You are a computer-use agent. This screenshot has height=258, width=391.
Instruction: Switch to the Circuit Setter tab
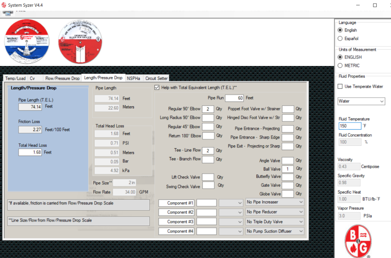[x=156, y=78]
